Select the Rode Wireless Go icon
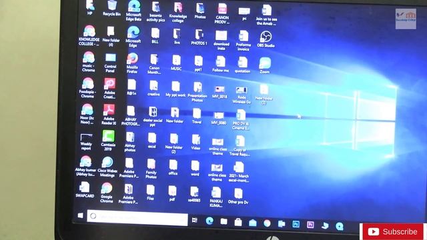Viewport: 427px width, 240px height. [242, 95]
